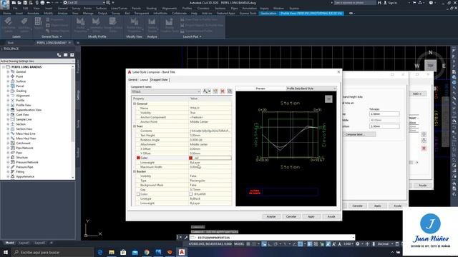Collapse the Border property group in composer
Image resolution: width=458 pixels, height=257 pixels.
coord(135,171)
